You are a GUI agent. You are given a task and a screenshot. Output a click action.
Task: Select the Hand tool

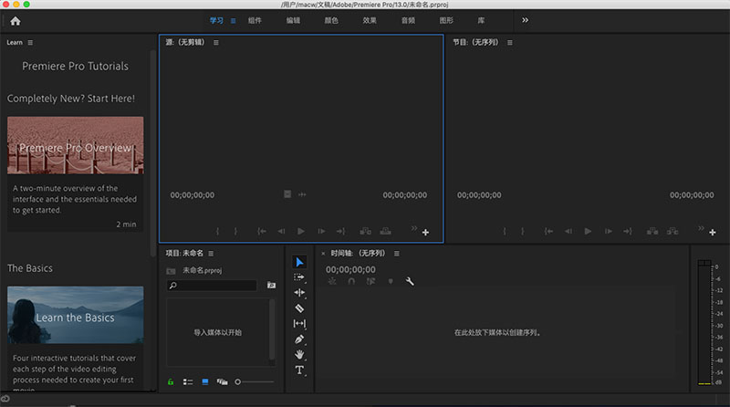coord(299,354)
